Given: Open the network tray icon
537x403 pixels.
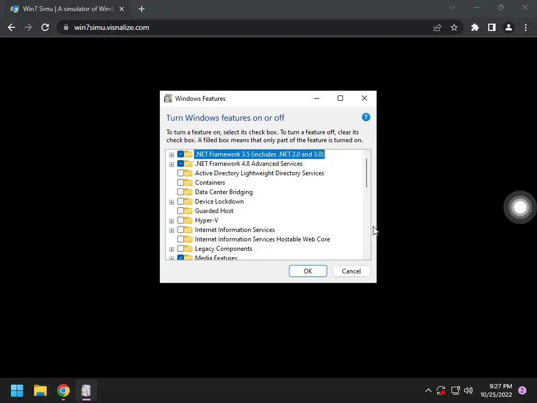Looking at the screenshot, I should [456, 390].
